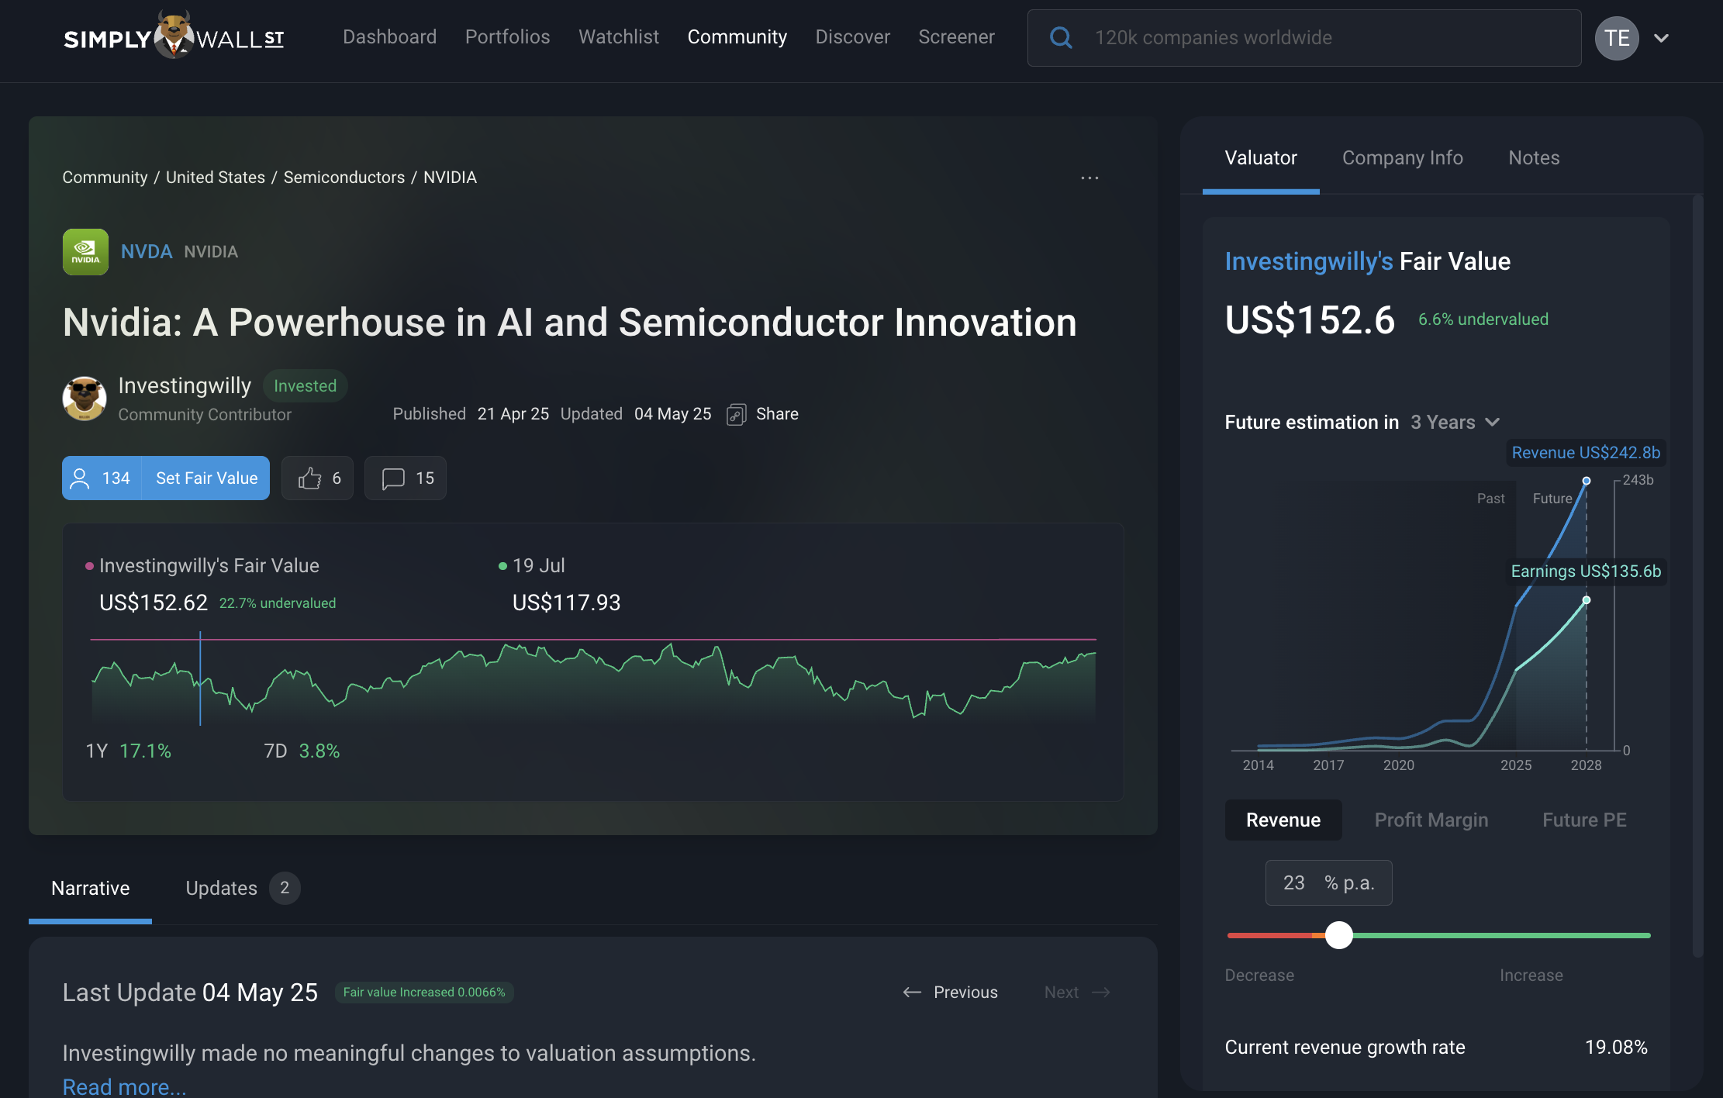Image resolution: width=1723 pixels, height=1098 pixels.
Task: Click the NVIDIA company logo icon
Action: (85, 251)
